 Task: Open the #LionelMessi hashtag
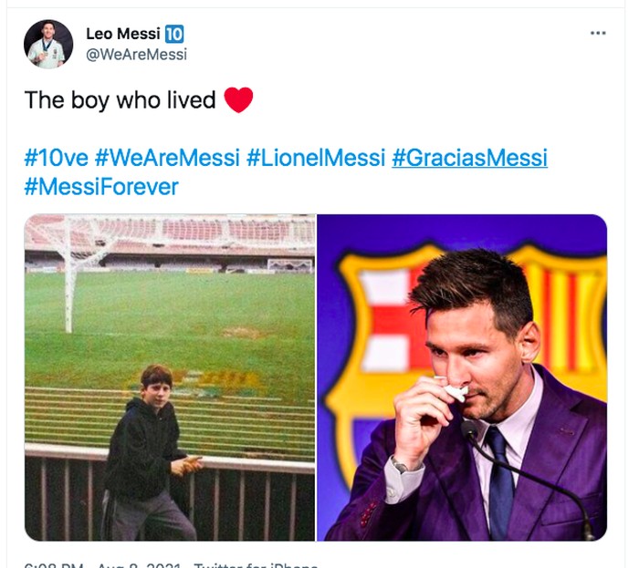tap(316, 158)
